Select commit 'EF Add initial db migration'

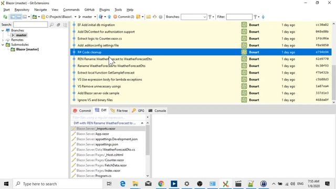pos(201,25)
